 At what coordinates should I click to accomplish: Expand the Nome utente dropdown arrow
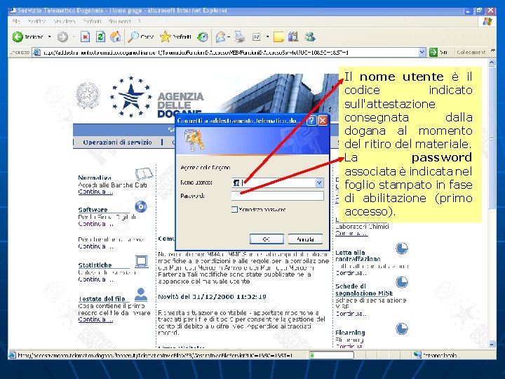[x=319, y=182]
